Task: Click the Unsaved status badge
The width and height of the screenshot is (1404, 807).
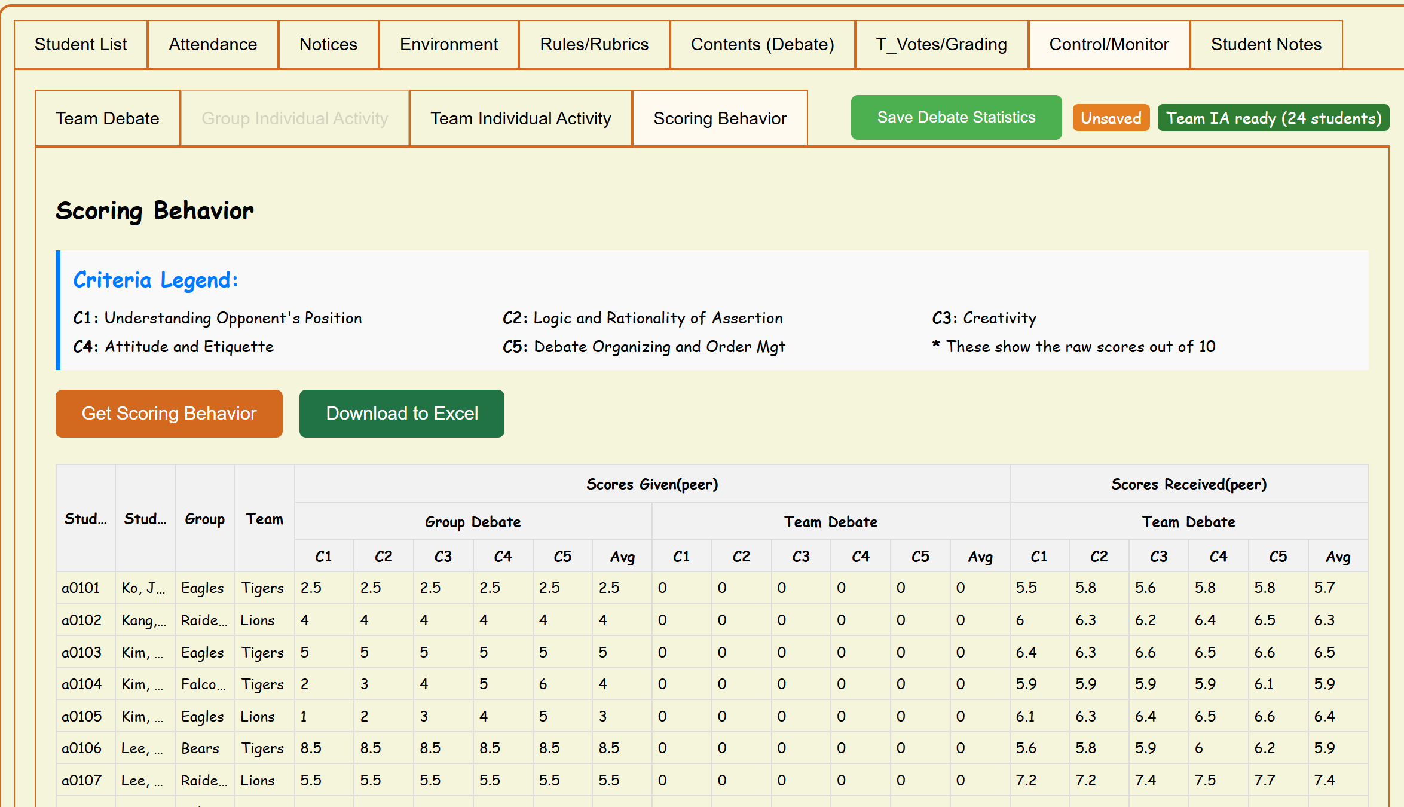Action: [x=1111, y=118]
